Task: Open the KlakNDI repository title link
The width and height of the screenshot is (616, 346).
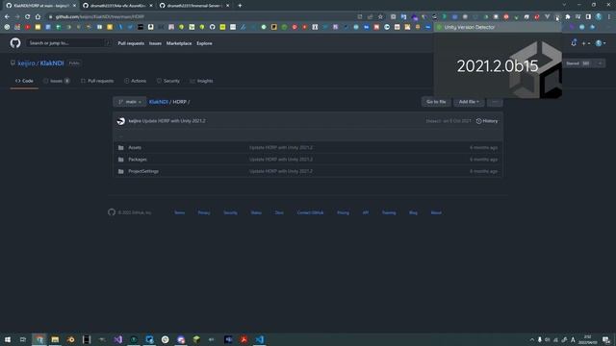Action: 52,63
